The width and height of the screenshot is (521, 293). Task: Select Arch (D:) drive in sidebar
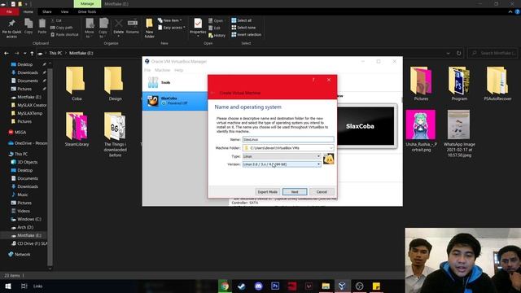pos(25,227)
